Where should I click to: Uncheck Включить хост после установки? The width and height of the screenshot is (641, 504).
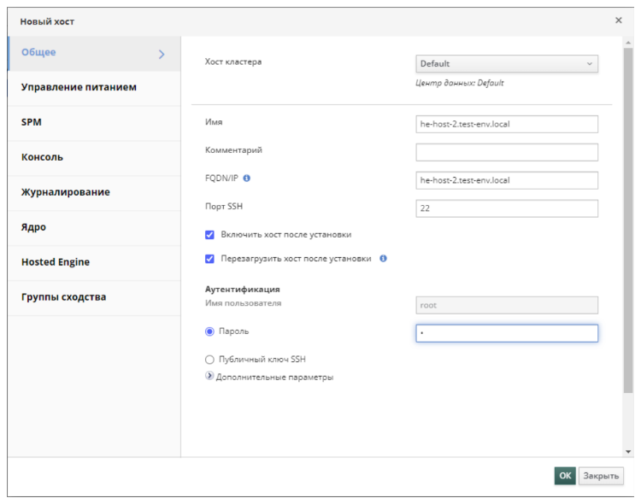click(x=209, y=235)
